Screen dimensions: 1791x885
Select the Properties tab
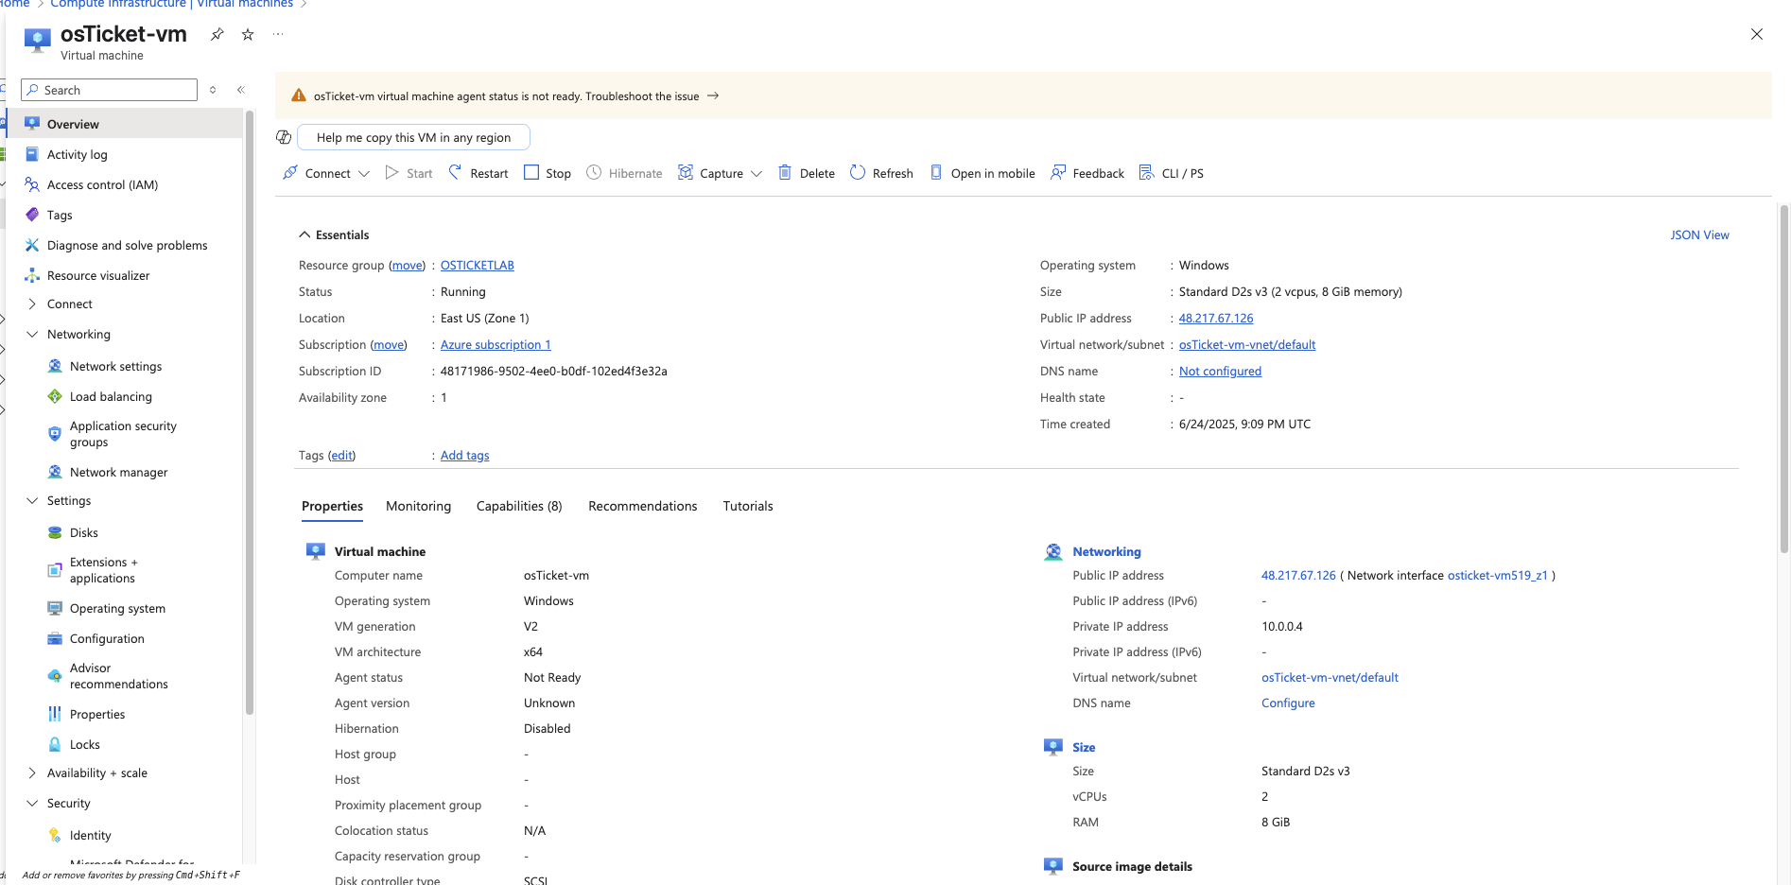[x=332, y=506]
